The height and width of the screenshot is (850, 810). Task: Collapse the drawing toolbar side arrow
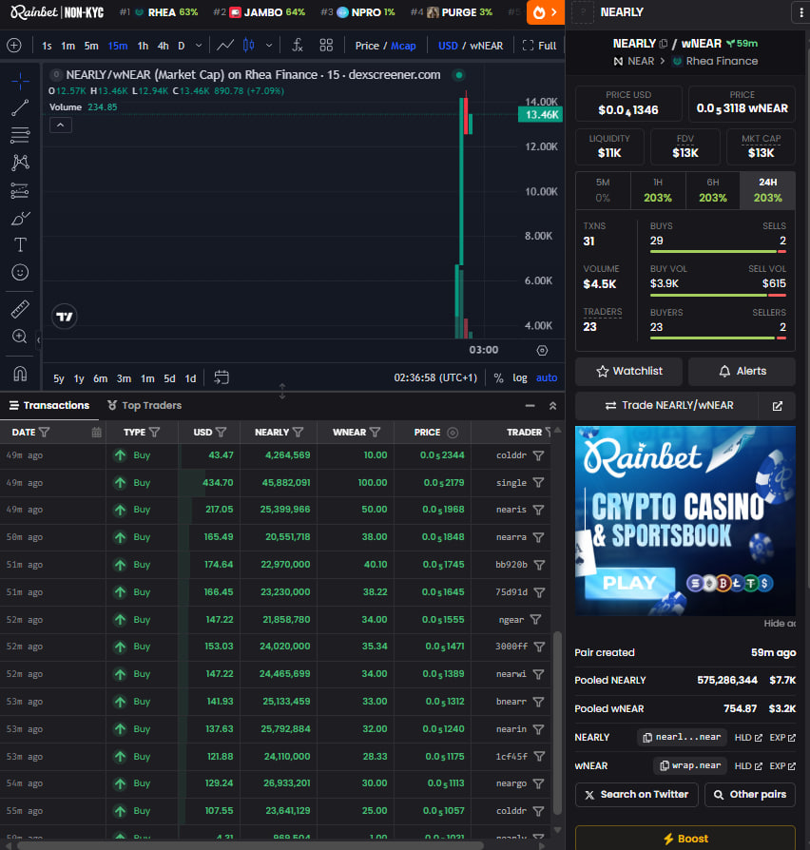coord(38,340)
